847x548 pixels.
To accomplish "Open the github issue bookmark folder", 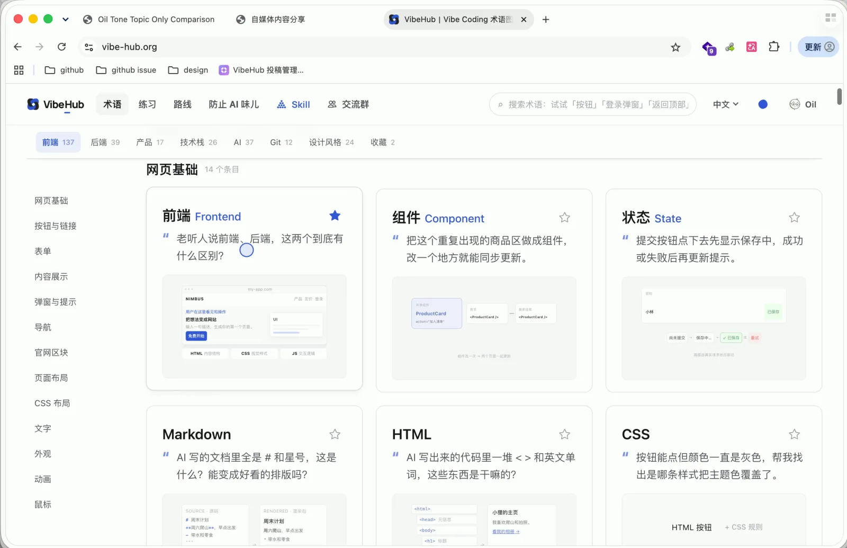I will point(126,70).
